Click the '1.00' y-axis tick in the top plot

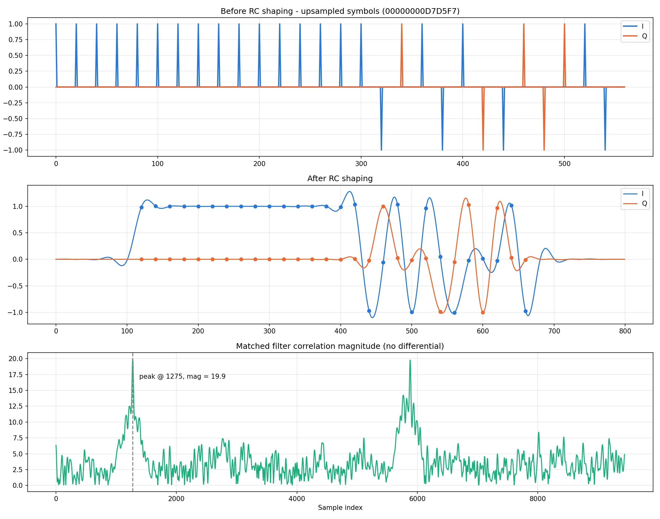pyautogui.click(x=16, y=24)
